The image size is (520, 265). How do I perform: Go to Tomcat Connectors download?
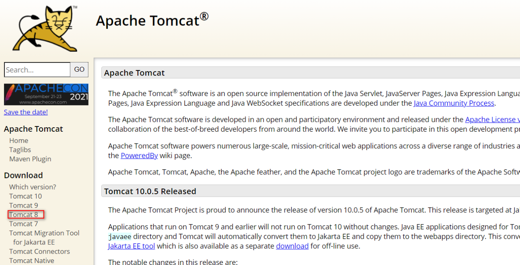[x=39, y=252]
